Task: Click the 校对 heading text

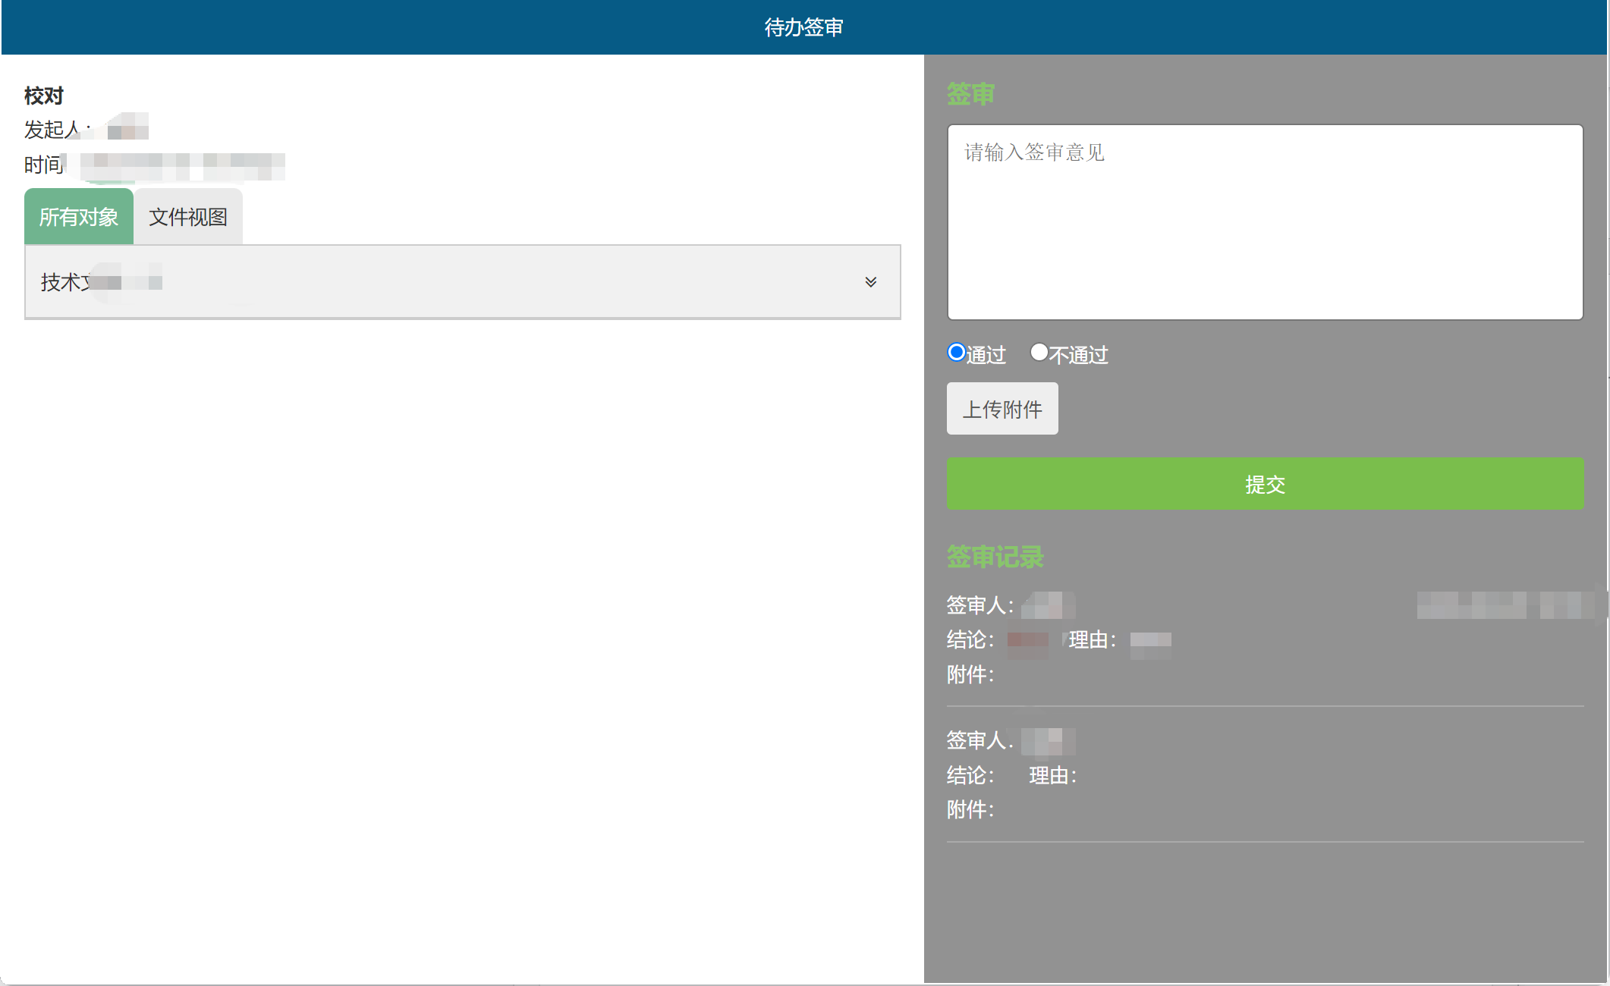Action: pos(44,96)
